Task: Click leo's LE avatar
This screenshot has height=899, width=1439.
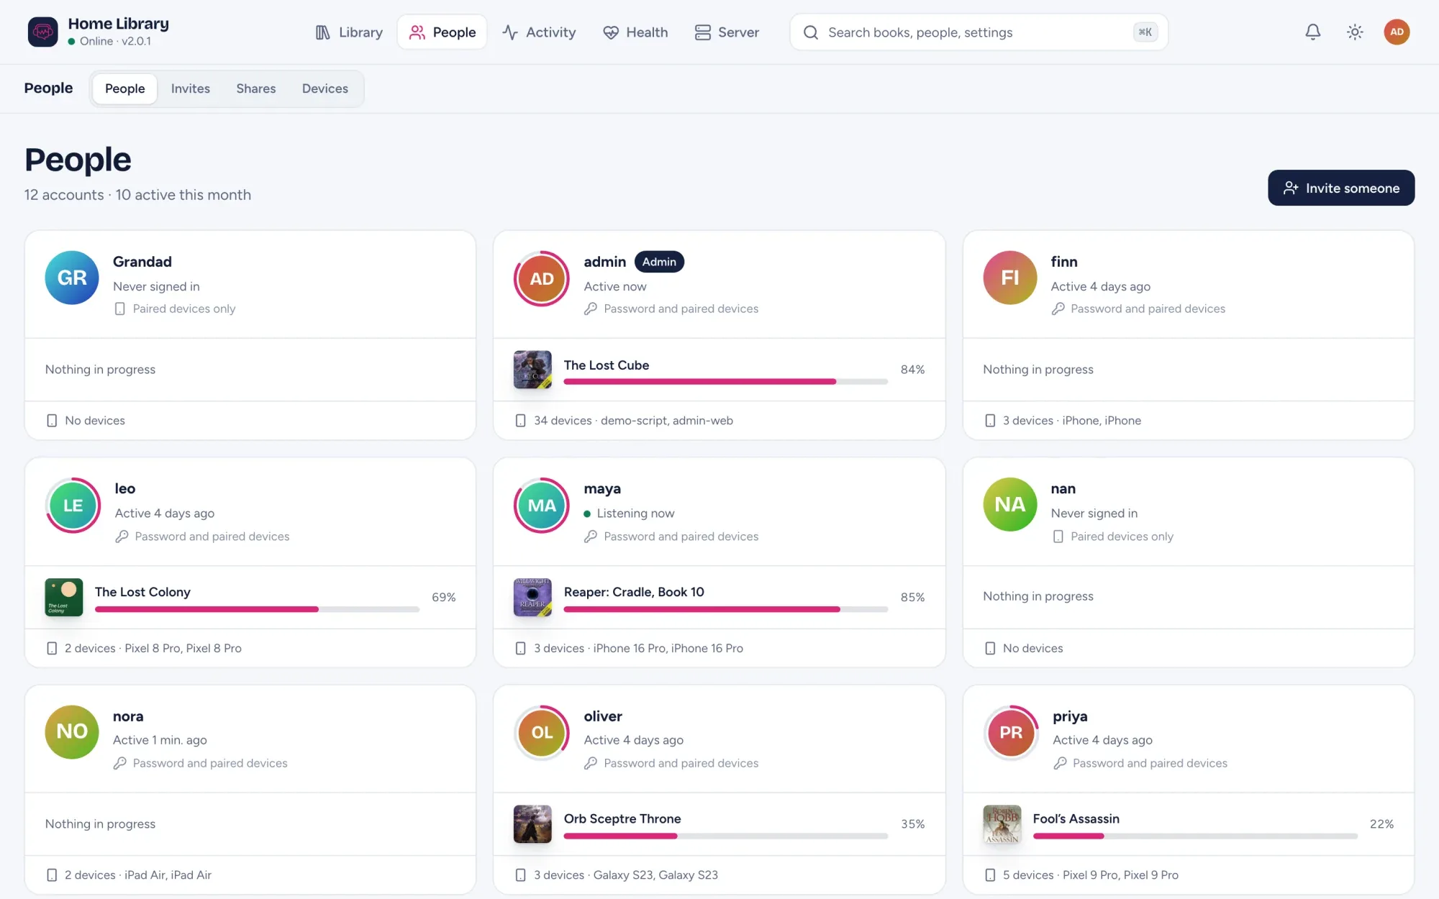Action: (x=73, y=505)
